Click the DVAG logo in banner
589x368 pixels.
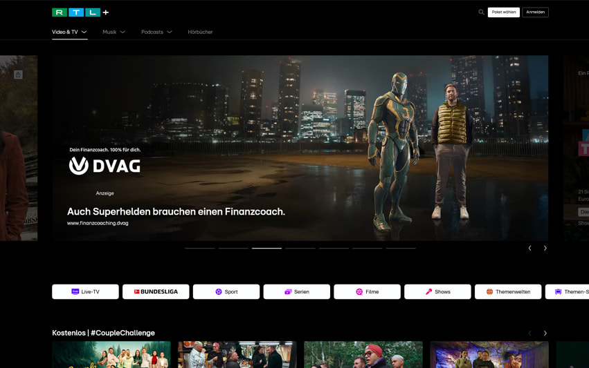pyautogui.click(x=105, y=166)
